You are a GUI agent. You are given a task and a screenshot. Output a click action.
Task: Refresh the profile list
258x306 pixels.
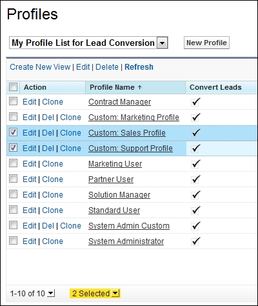pyautogui.click(x=139, y=67)
